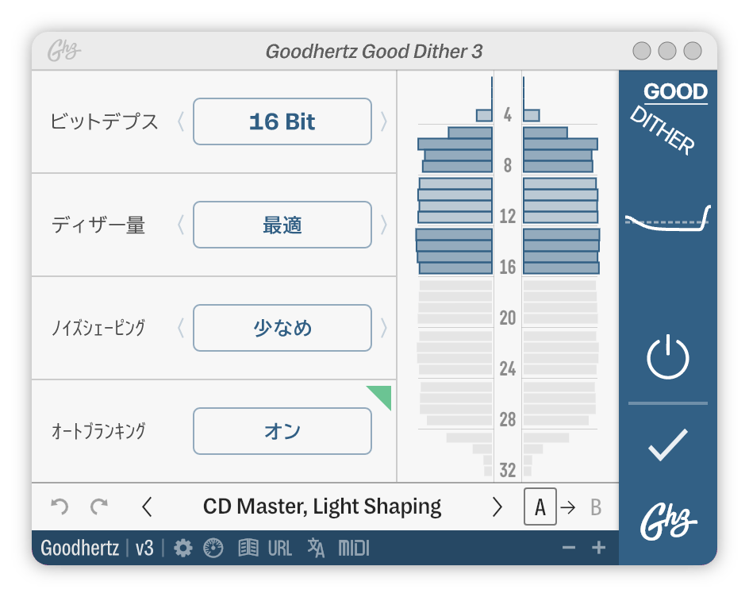The height and width of the screenshot is (597, 749).
Task: Increase interface size with plus
Action: 598,548
